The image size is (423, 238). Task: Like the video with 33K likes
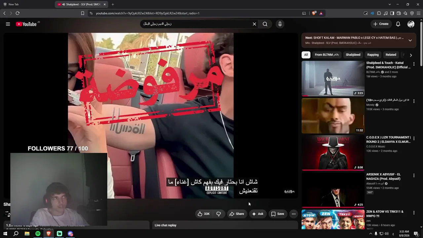coord(204,214)
